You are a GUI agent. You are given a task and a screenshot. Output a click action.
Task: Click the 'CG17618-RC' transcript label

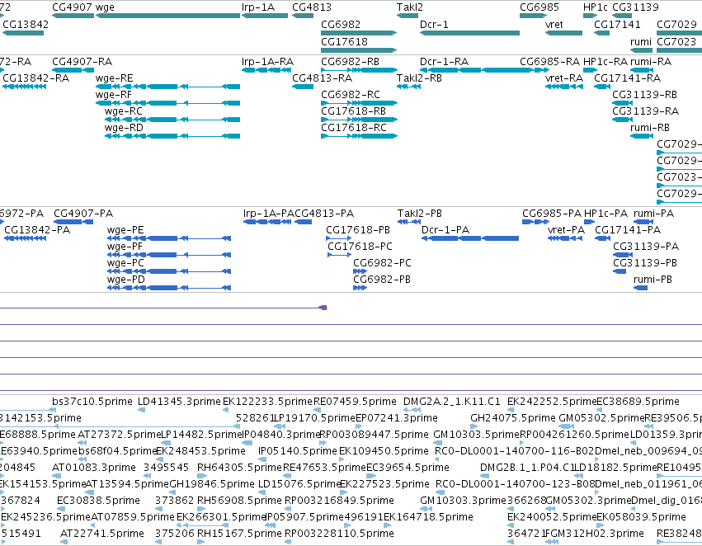[x=354, y=128]
